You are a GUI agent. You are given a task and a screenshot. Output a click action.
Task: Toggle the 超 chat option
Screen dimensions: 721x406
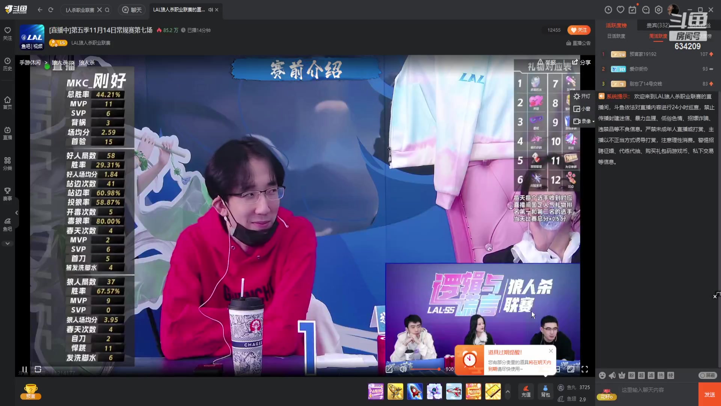click(x=641, y=376)
